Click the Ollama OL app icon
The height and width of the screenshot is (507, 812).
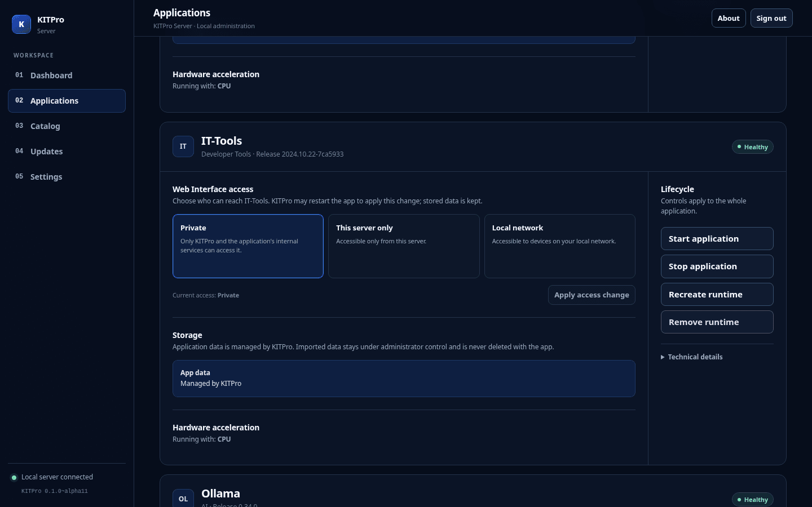(183, 498)
